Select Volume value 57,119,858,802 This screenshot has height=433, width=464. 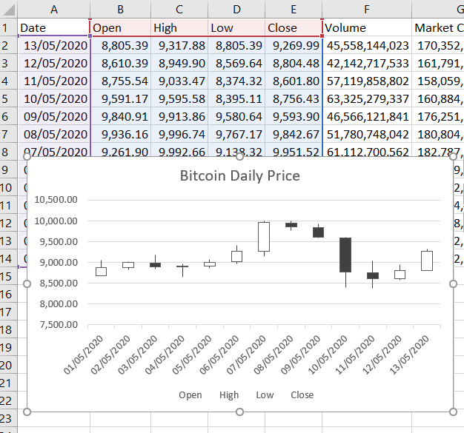(x=367, y=81)
